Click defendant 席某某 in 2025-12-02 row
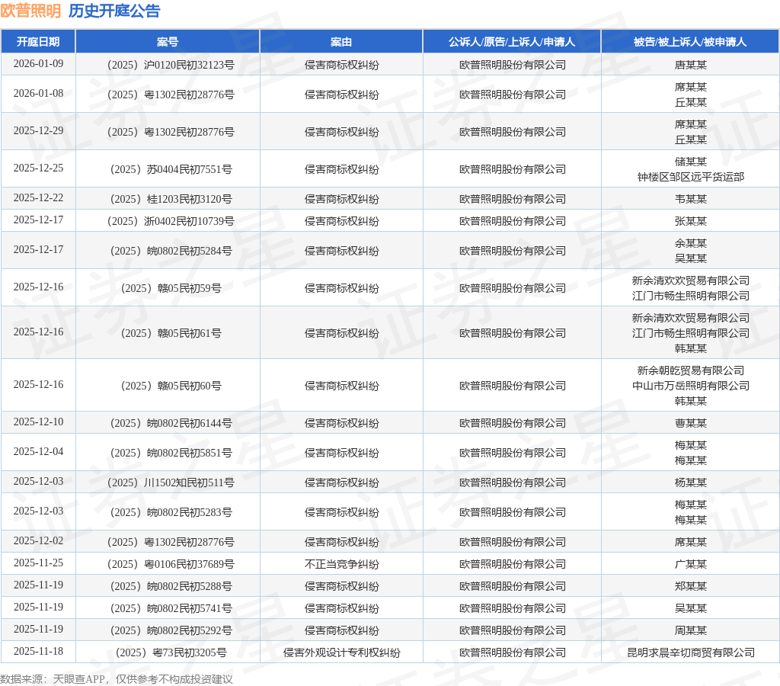780x686 pixels. [x=690, y=542]
